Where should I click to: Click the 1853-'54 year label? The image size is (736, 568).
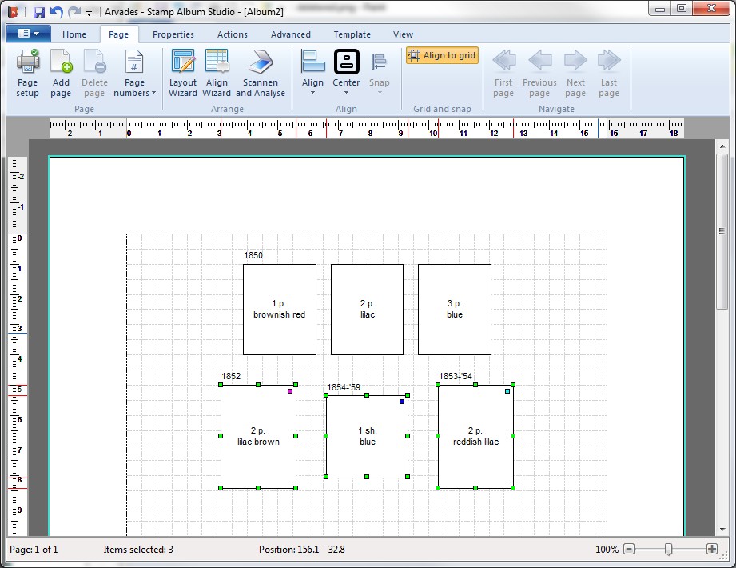tap(456, 376)
